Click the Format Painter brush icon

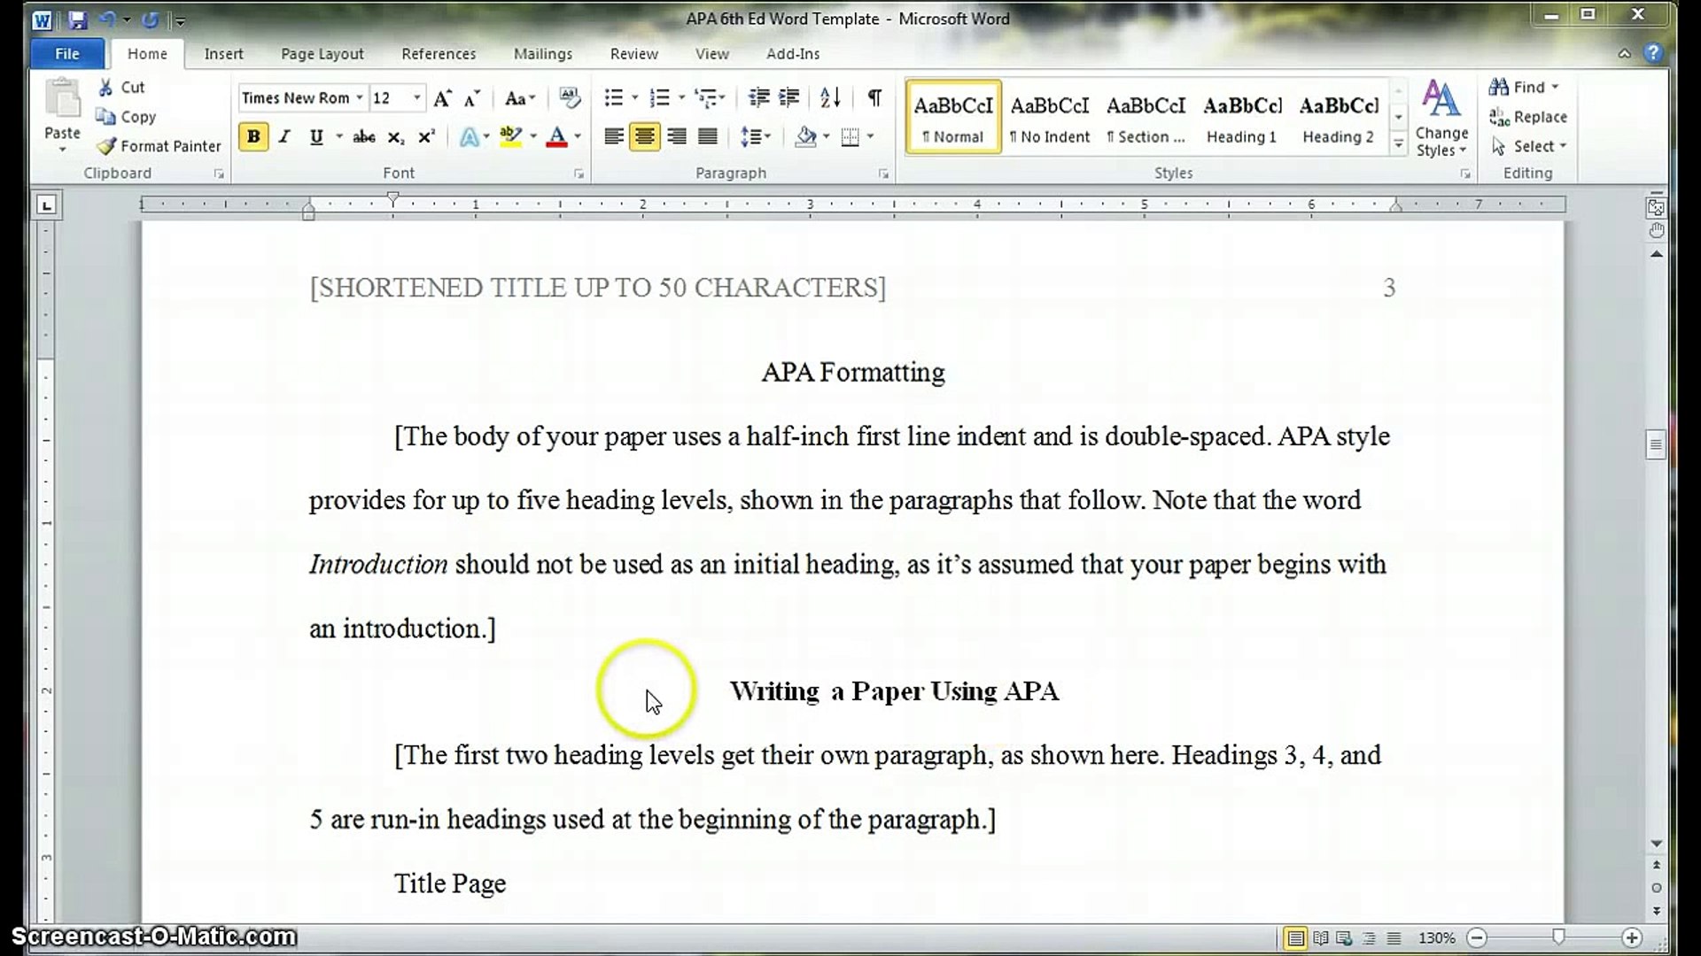(106, 146)
